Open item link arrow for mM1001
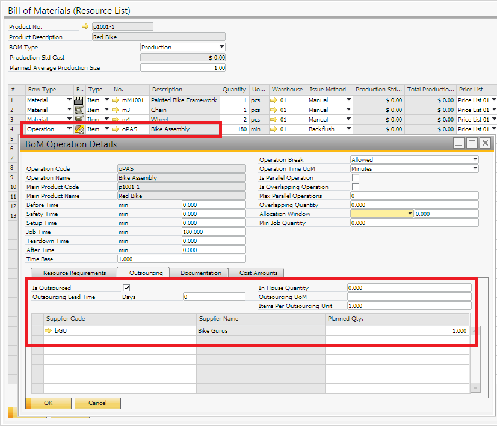The height and width of the screenshot is (426, 497). click(116, 100)
